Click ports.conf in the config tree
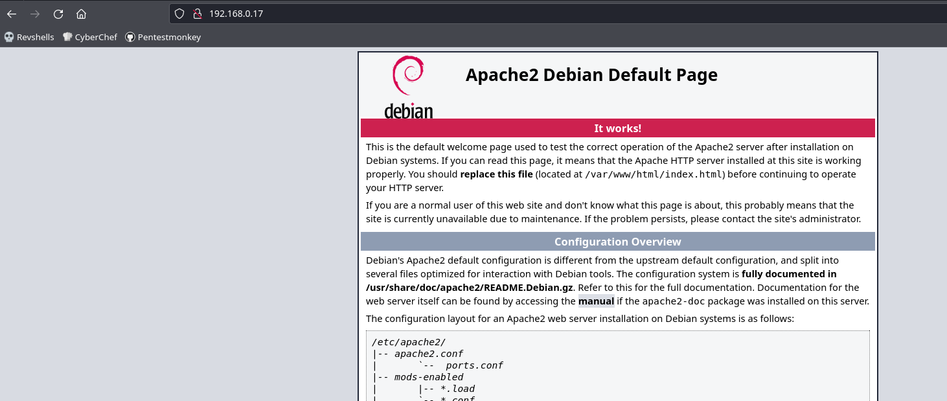The width and height of the screenshot is (947, 401). [475, 365]
